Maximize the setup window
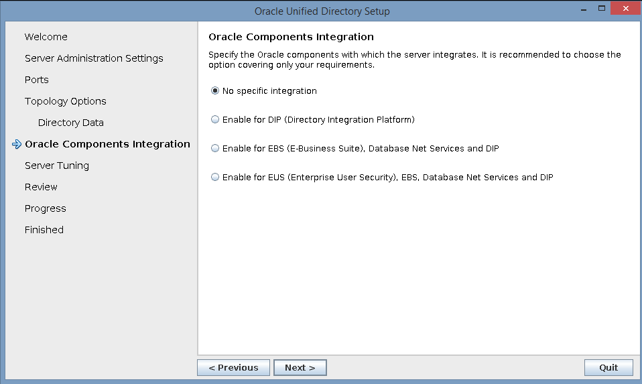 [x=602, y=9]
